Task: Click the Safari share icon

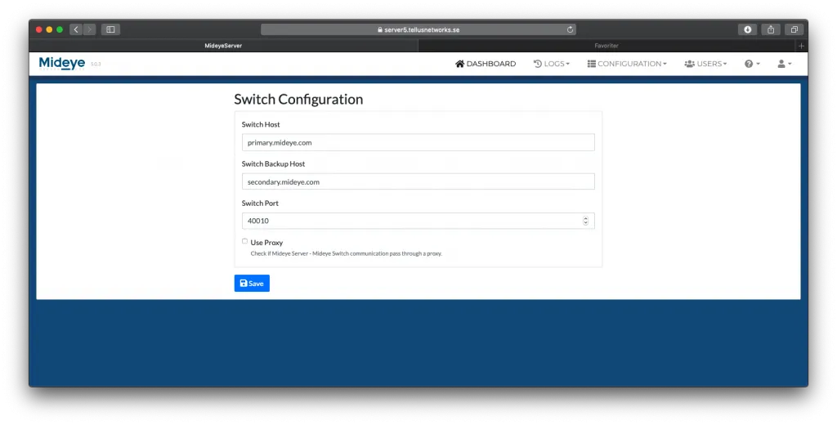Action: (x=771, y=29)
